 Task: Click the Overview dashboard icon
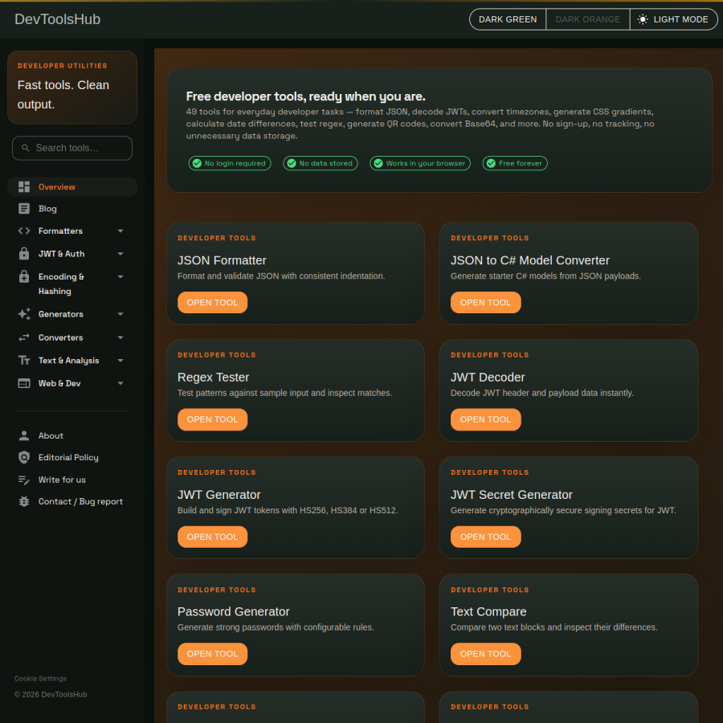[x=24, y=186]
